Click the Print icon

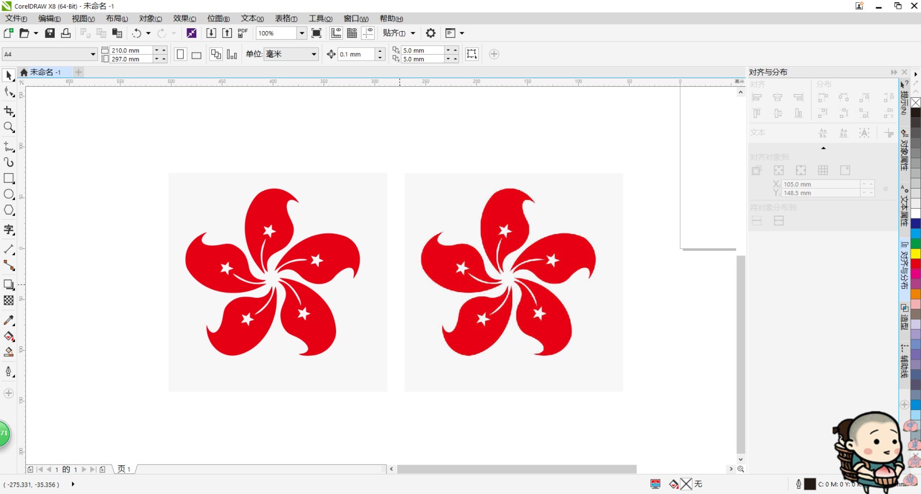pos(66,33)
